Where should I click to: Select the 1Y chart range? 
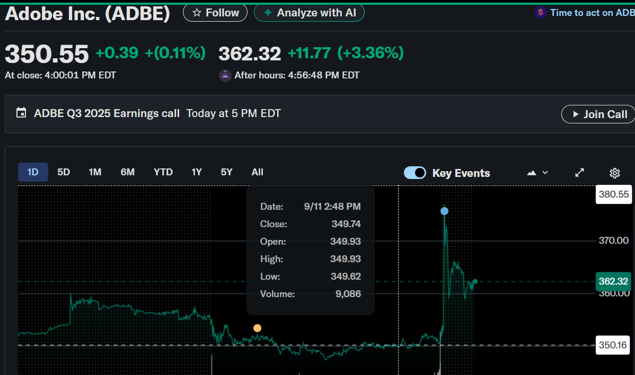[x=197, y=172]
